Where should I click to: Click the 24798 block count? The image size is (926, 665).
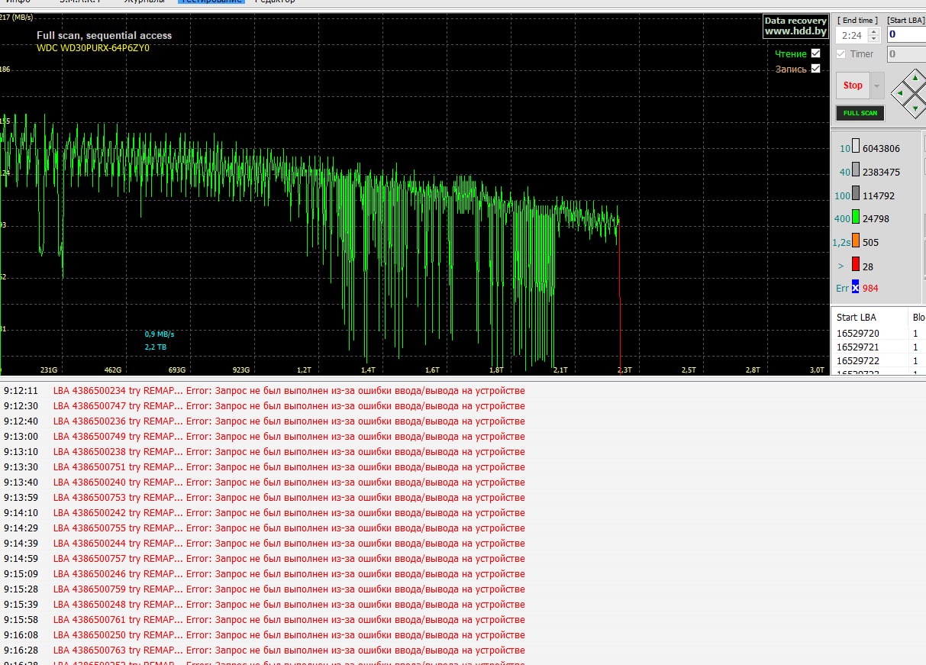pyautogui.click(x=876, y=219)
